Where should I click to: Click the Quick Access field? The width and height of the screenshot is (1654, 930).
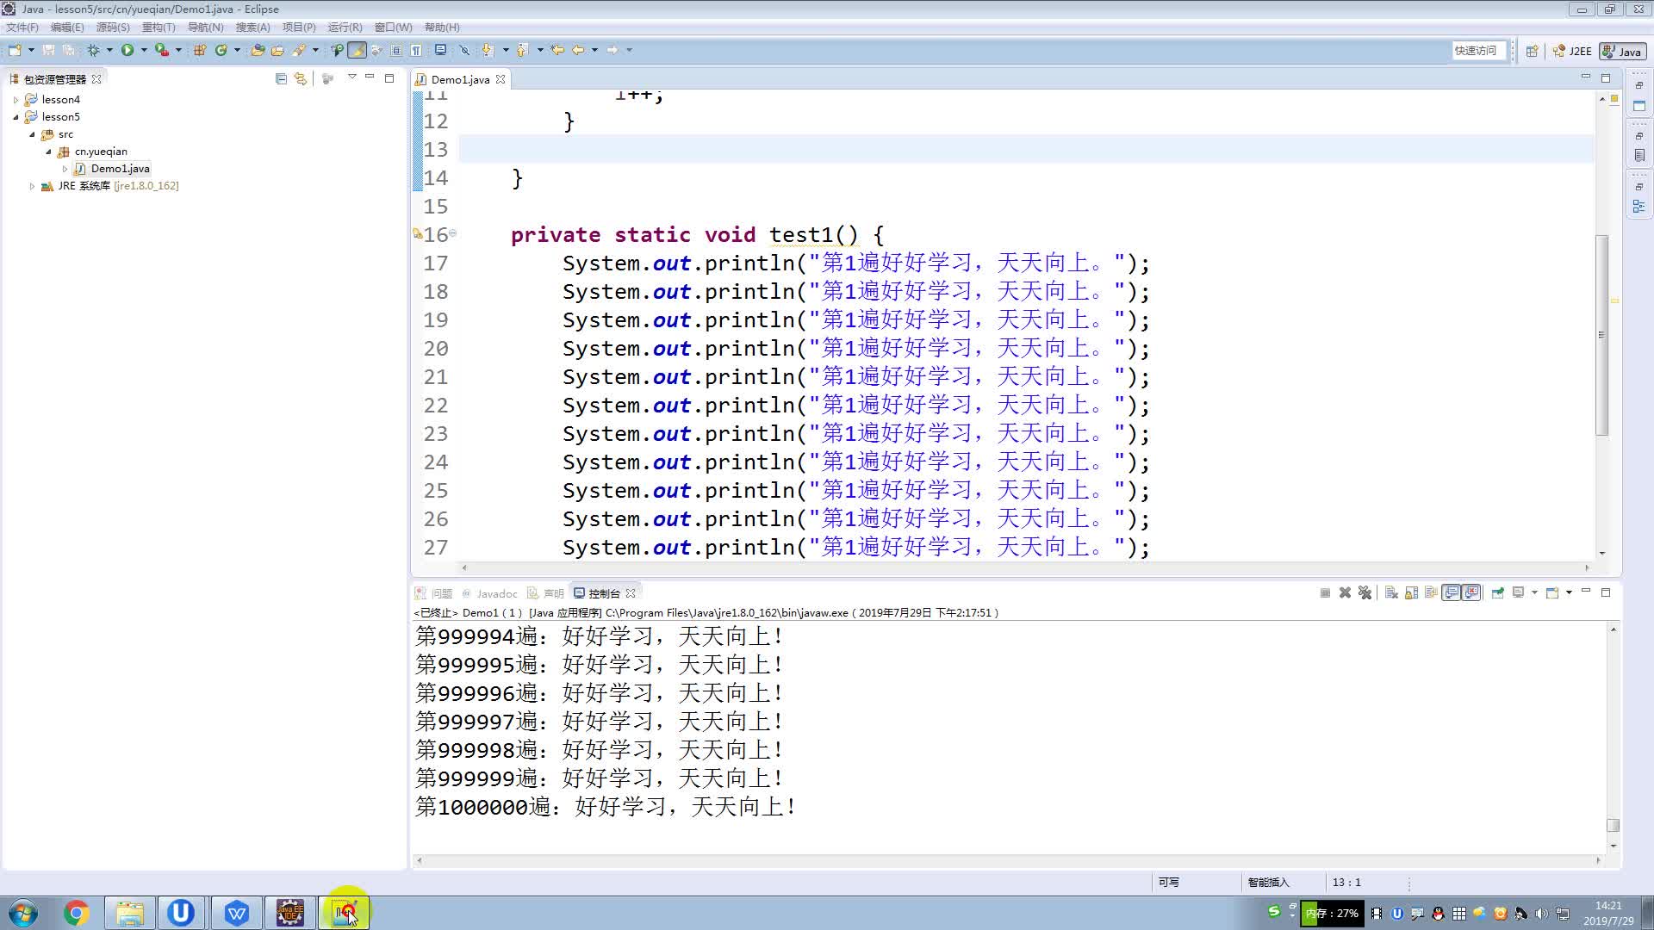point(1477,51)
